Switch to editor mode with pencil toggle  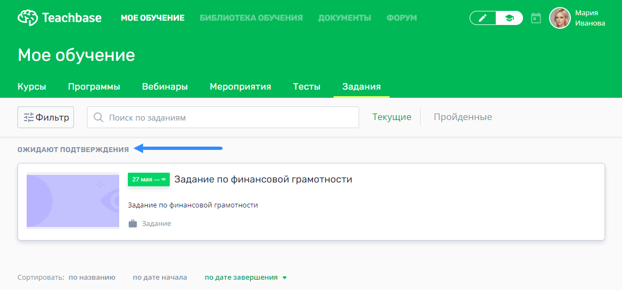pos(483,18)
